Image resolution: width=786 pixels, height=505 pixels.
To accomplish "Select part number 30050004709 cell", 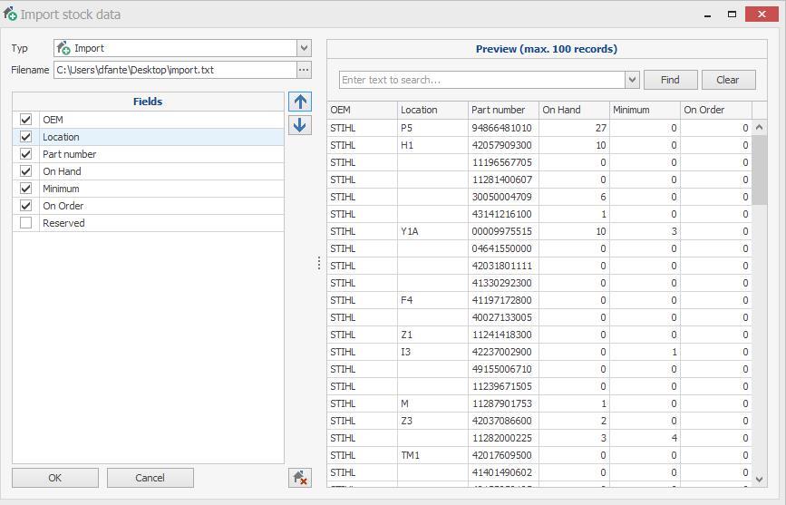I will [504, 197].
